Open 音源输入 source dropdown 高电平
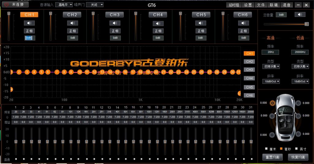This screenshot has height=164, width=314. (64, 5)
